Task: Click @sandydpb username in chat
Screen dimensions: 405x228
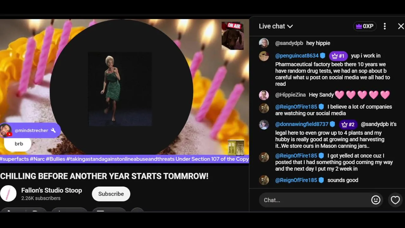Action: click(x=289, y=43)
